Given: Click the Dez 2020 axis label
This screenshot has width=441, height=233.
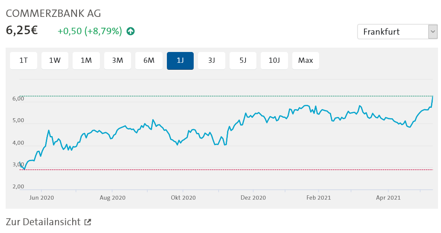Looking at the screenshot, I should (x=253, y=198).
